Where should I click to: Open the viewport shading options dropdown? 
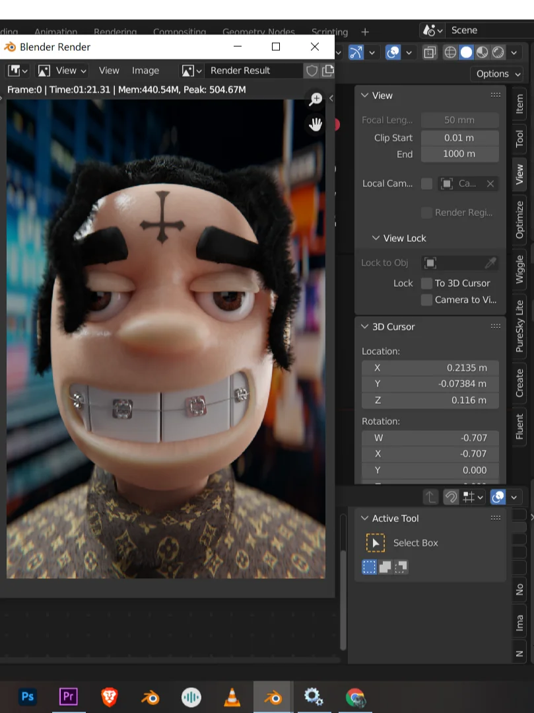tap(514, 52)
